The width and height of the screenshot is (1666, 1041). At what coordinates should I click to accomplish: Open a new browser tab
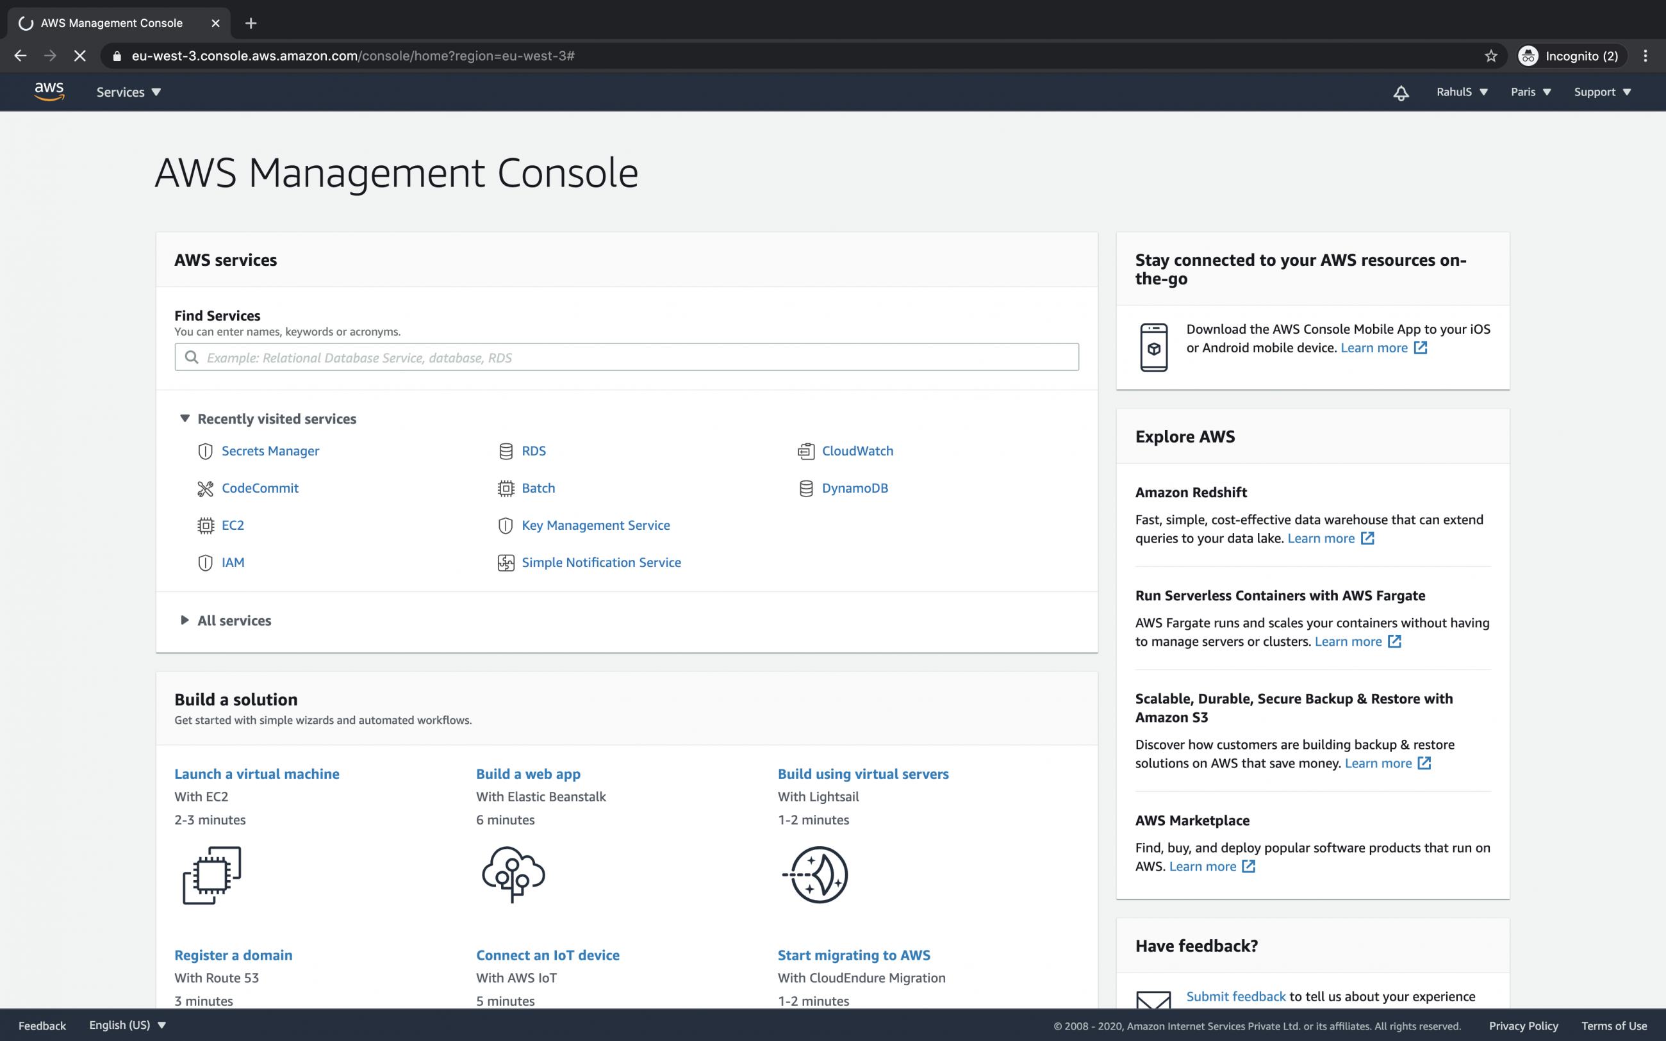[x=251, y=24]
